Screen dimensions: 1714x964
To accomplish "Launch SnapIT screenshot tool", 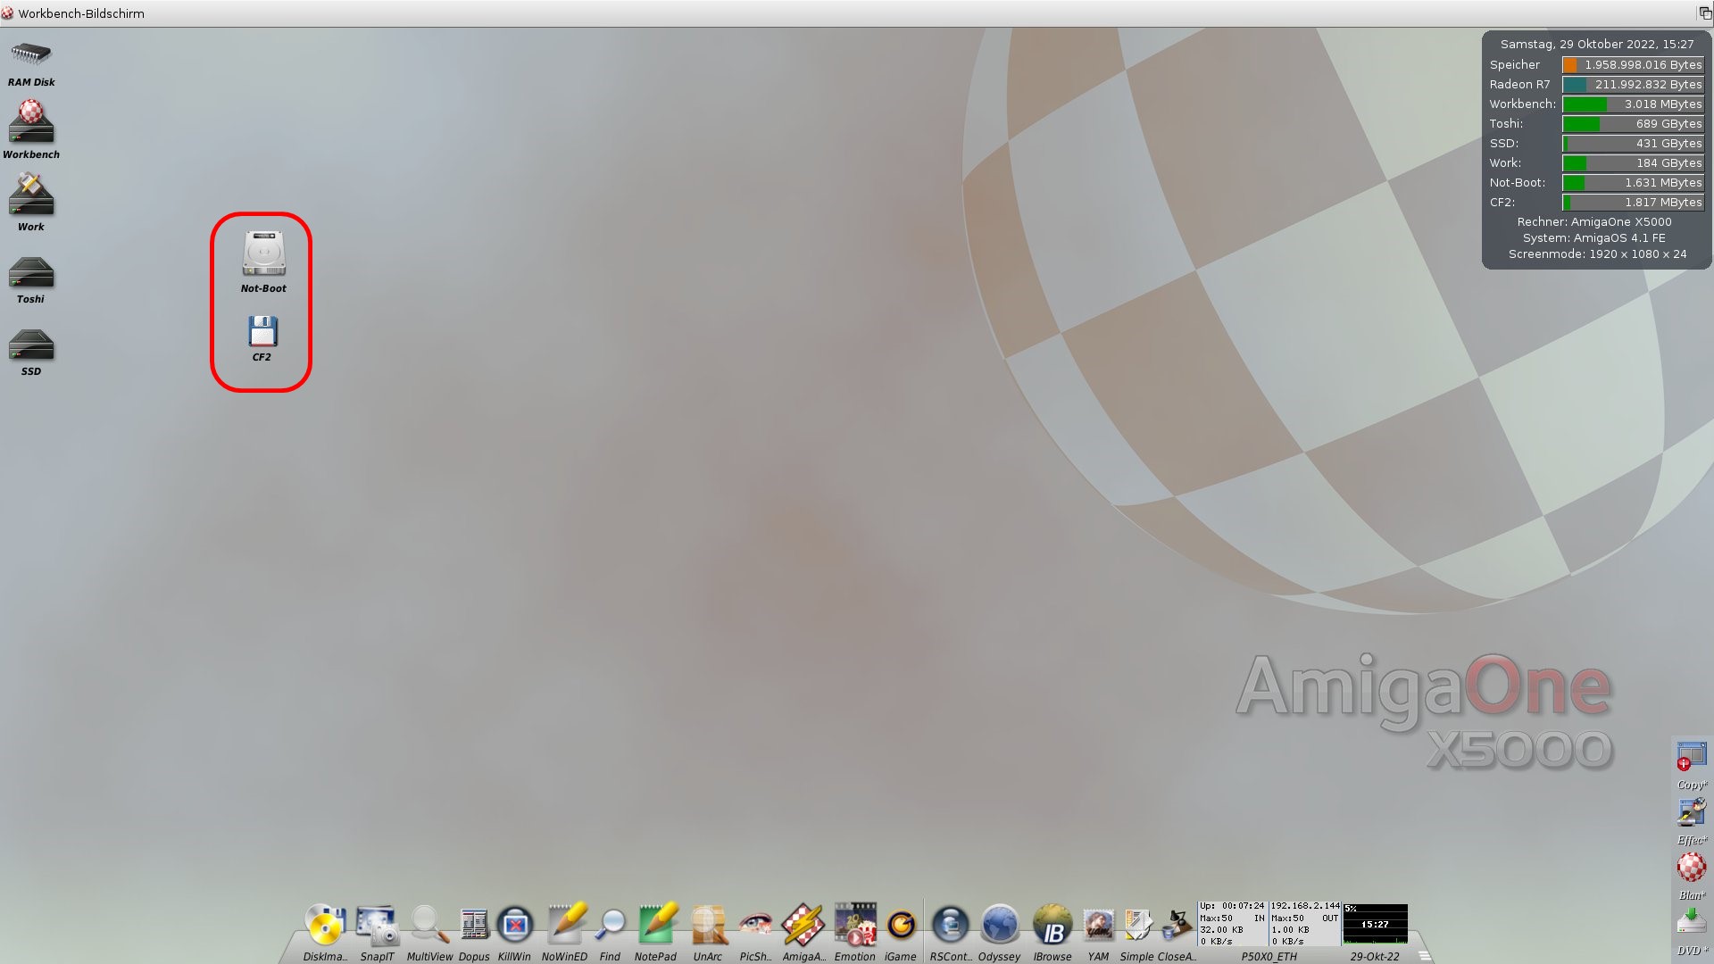I will click(376, 925).
